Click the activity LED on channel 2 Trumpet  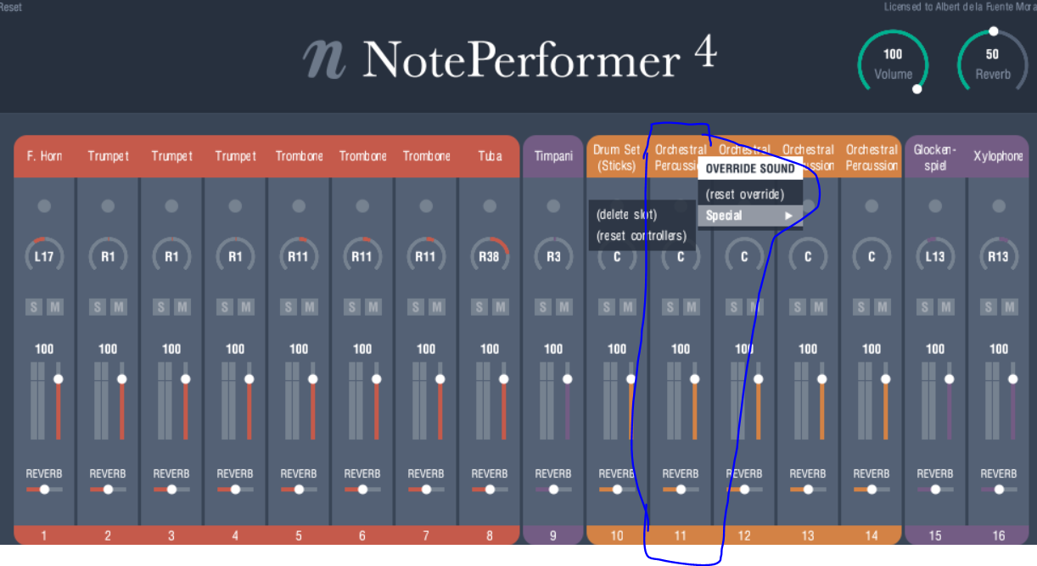tap(108, 206)
